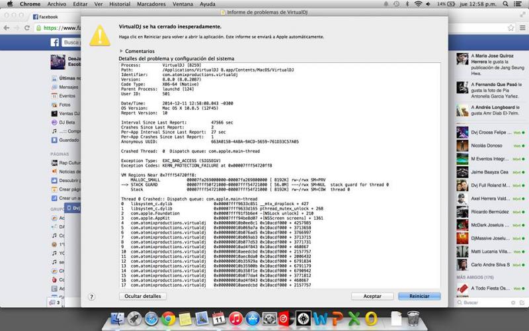The width and height of the screenshot is (529, 331).
Task: Open the Ventana menu
Action: point(183,4)
